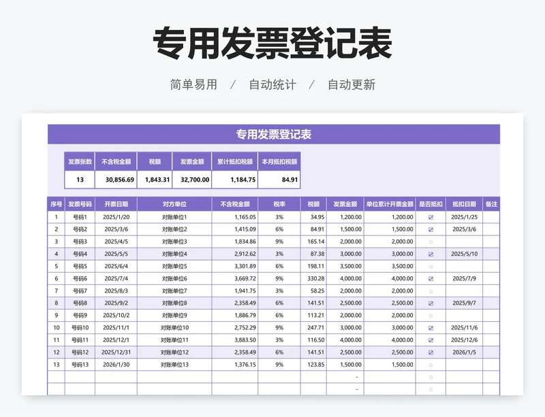545x417 pixels.
Task: Click the 本月抵扣税额 summary header
Action: coord(279,161)
